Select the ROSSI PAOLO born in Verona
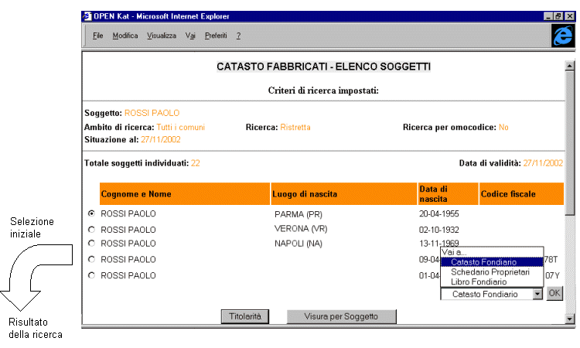The height and width of the screenshot is (348, 580). (92, 230)
